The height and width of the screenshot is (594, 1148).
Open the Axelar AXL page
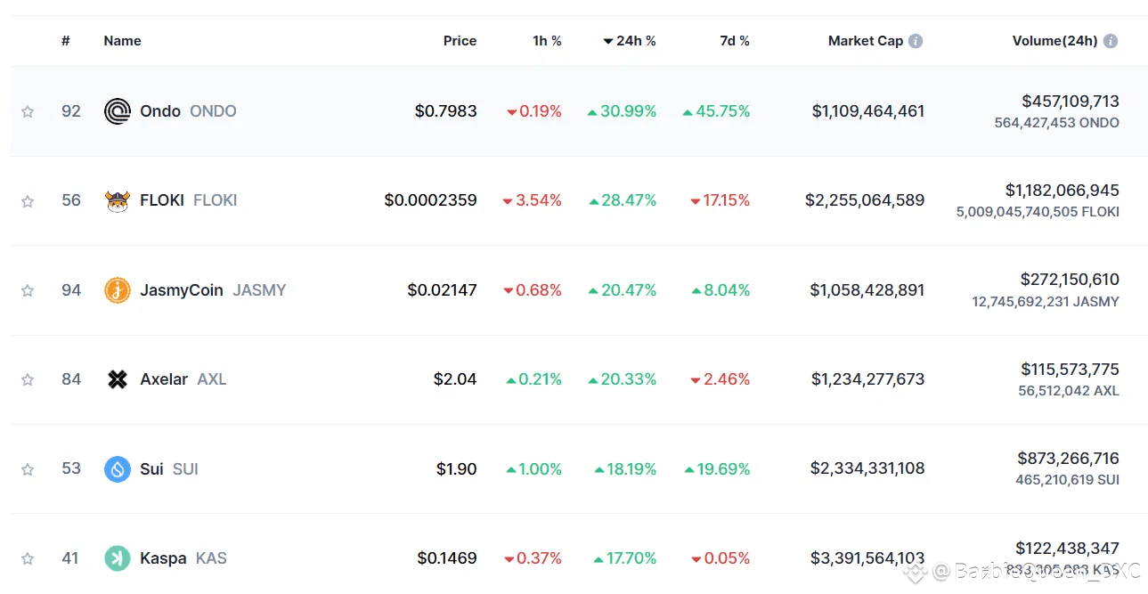point(183,379)
